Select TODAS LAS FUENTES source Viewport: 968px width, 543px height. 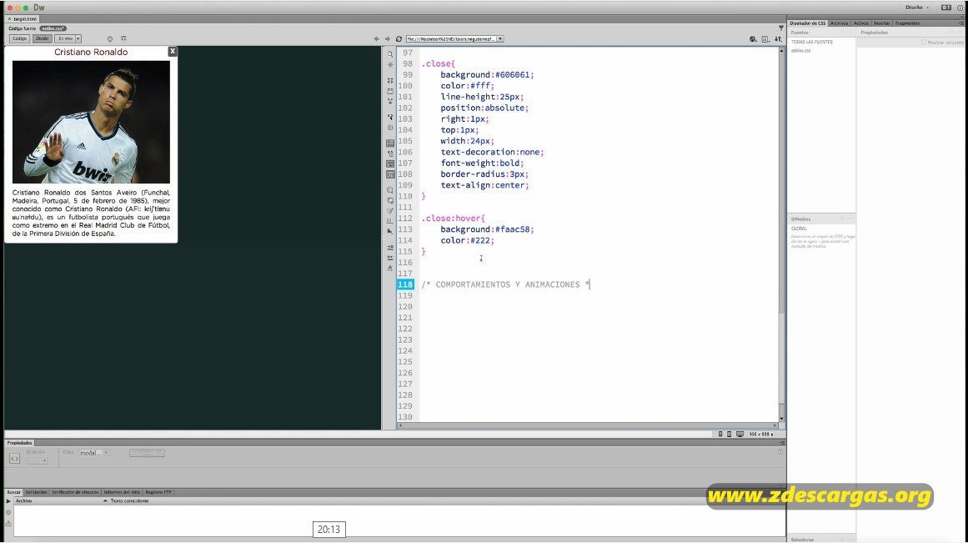[x=812, y=42]
